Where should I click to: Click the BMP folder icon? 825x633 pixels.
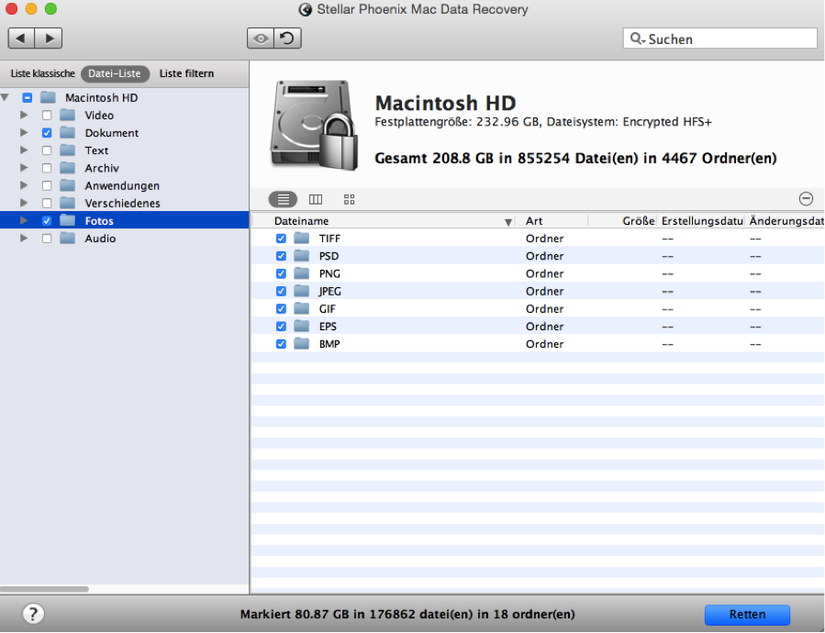pyautogui.click(x=302, y=344)
